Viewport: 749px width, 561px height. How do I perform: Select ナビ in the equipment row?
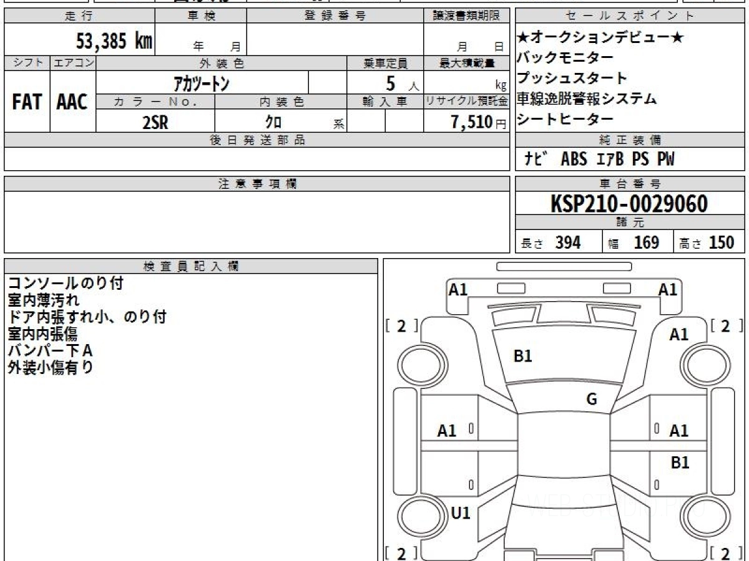pos(536,160)
